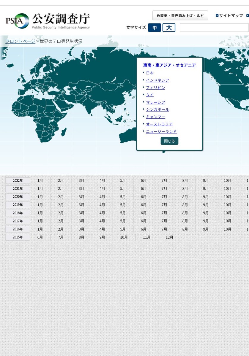Open 7月 in the 2021年 row
Image resolution: width=249 pixels, height=356 pixels.
164,189
